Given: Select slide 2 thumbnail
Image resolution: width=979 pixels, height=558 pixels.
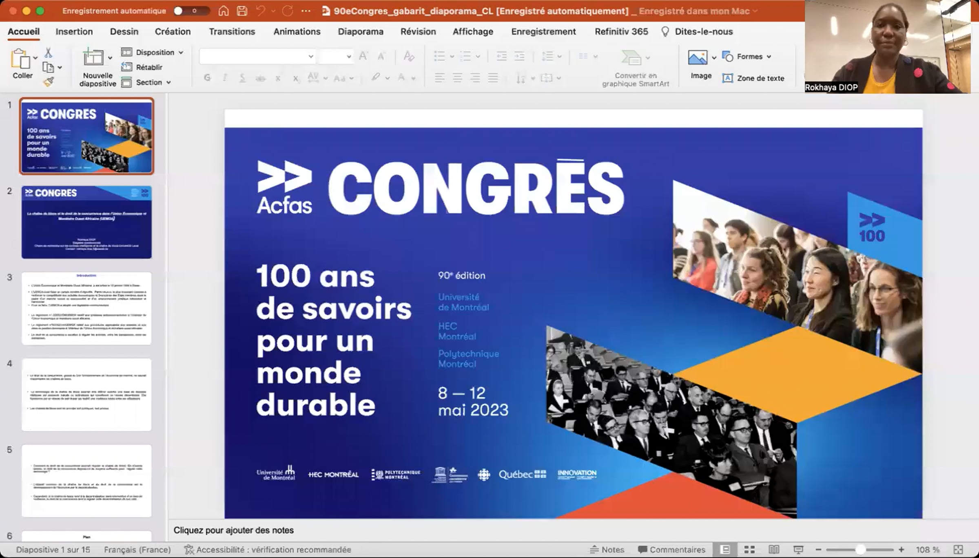Looking at the screenshot, I should click(86, 222).
